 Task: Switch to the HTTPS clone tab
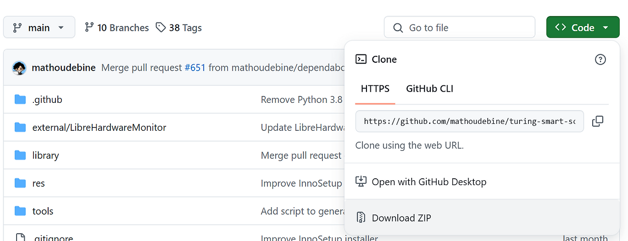click(375, 89)
